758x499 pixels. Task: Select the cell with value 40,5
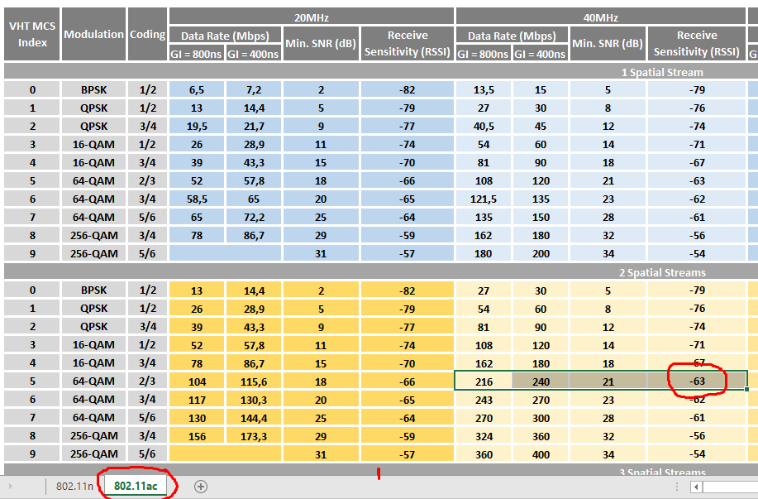(x=484, y=126)
